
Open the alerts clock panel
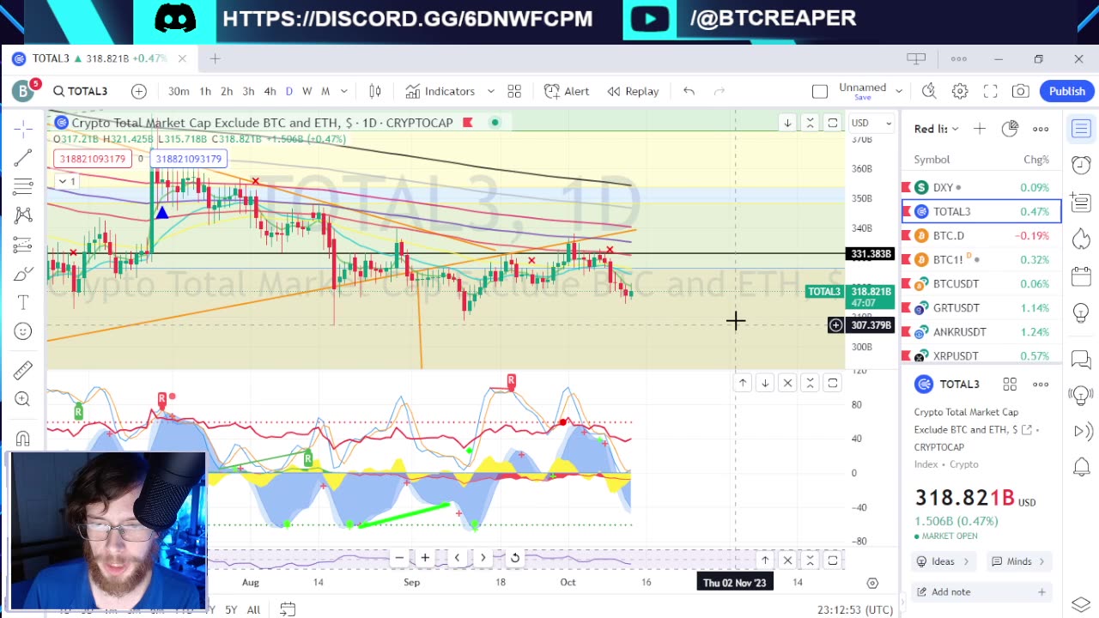(1081, 165)
